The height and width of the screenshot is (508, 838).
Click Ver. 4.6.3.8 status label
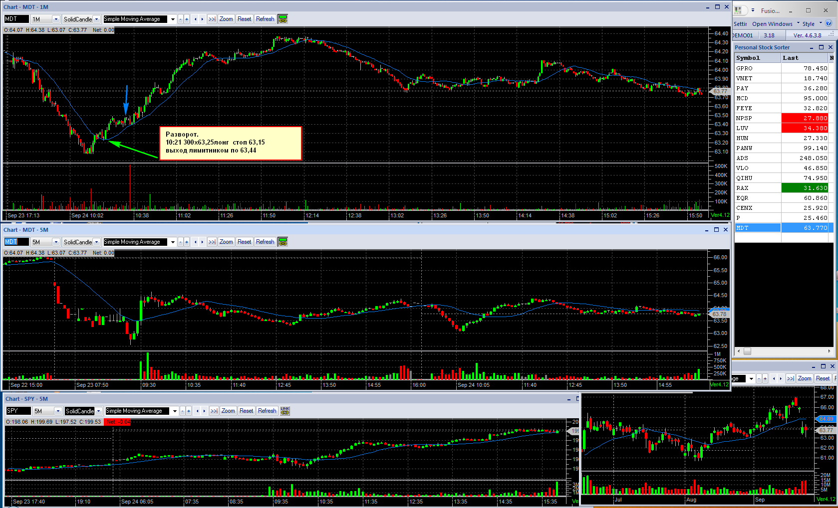807,35
